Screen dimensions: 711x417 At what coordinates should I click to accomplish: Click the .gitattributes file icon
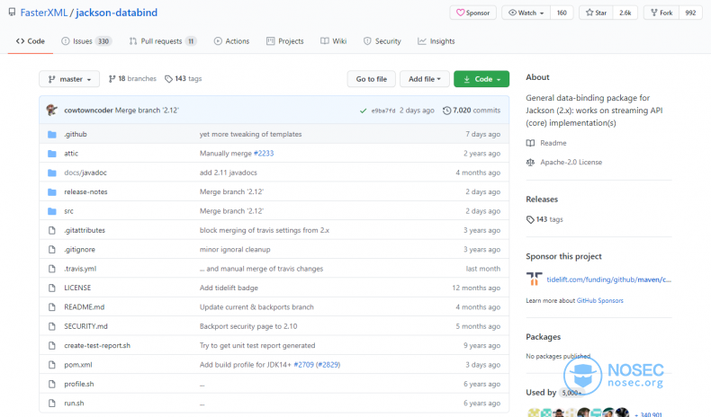(52, 230)
